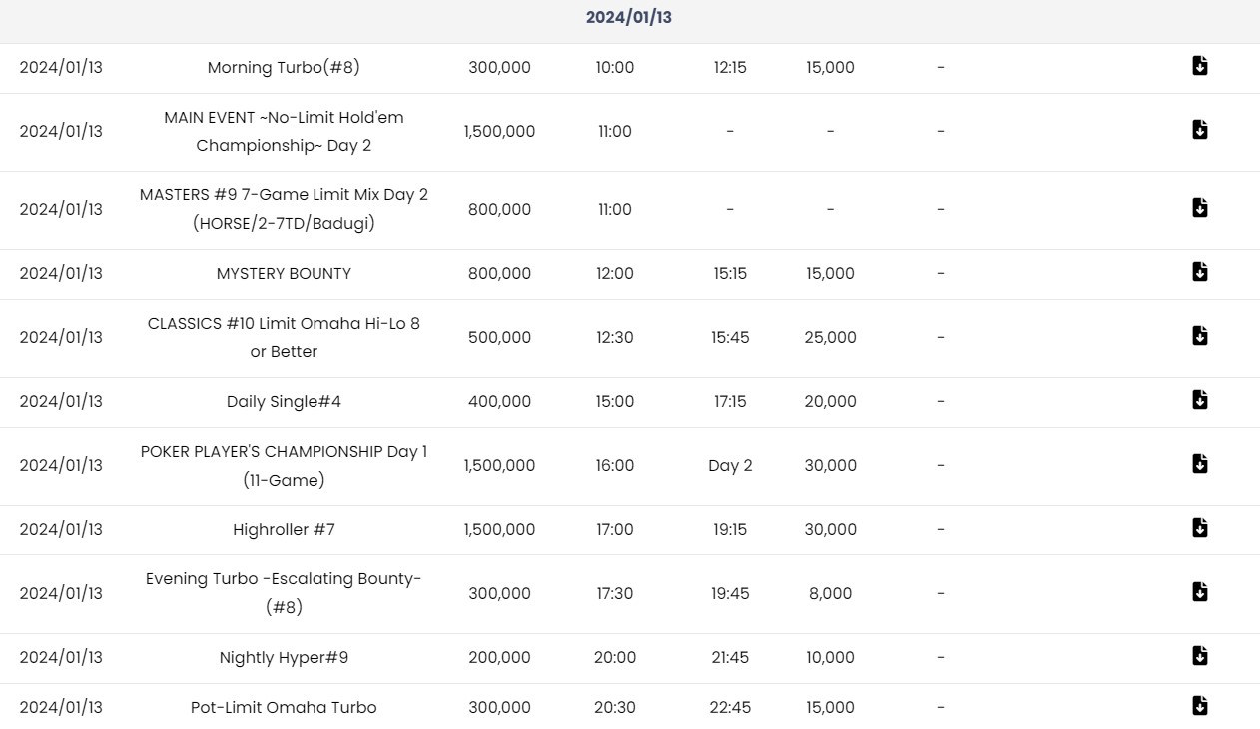Select the 12:30 start time cell
This screenshot has width=1260, height=729.
tap(615, 337)
